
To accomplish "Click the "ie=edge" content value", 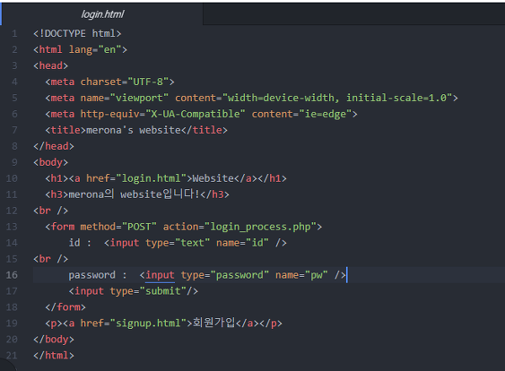I will click(325, 114).
